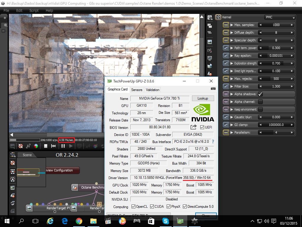Click the resolution monitor icon in inspector sidebar

(x=210, y=58)
